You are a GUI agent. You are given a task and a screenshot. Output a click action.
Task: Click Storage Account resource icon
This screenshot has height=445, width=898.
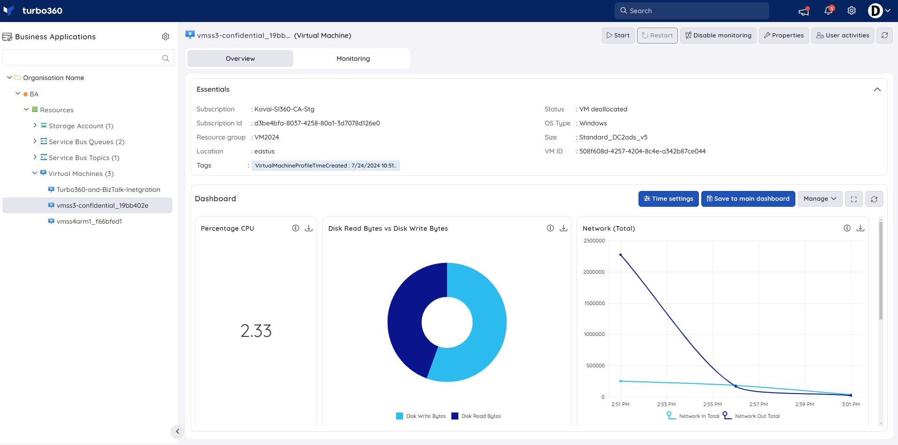tap(44, 125)
